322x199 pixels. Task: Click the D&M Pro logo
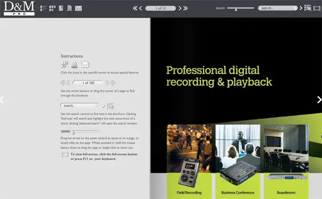pyautogui.click(x=19, y=8)
